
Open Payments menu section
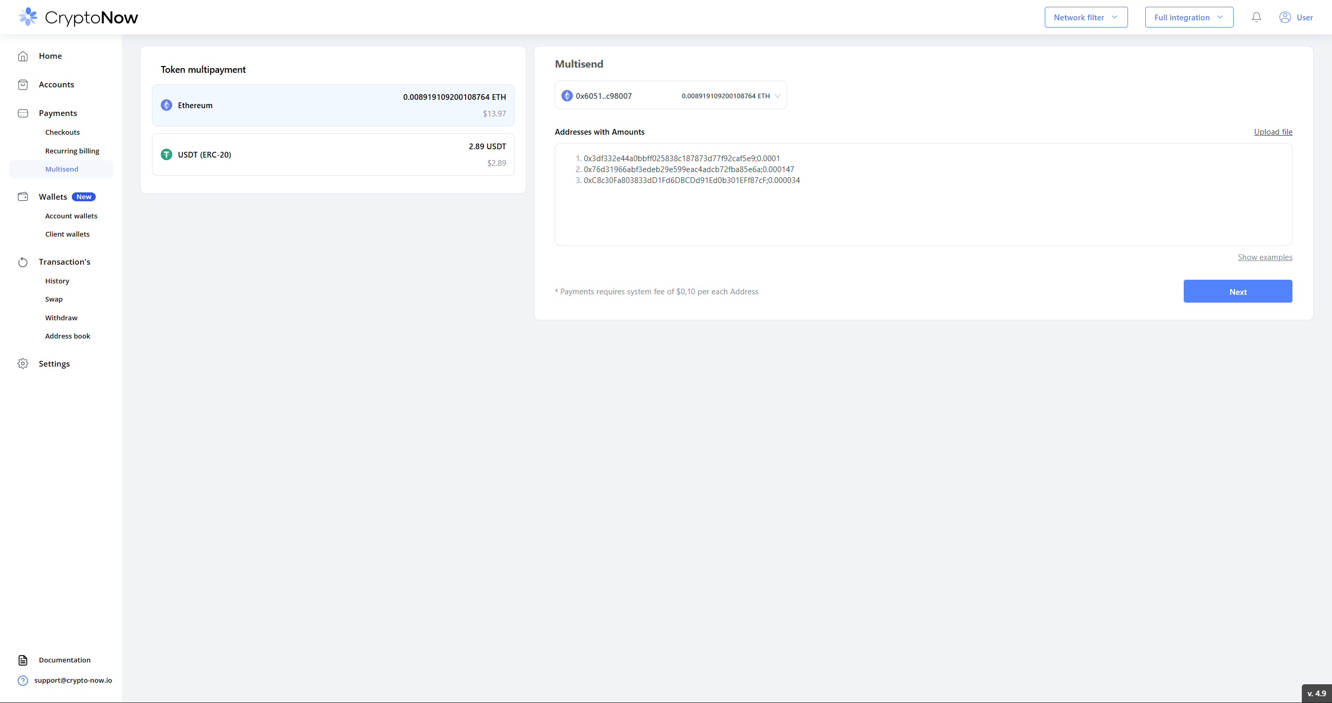58,113
